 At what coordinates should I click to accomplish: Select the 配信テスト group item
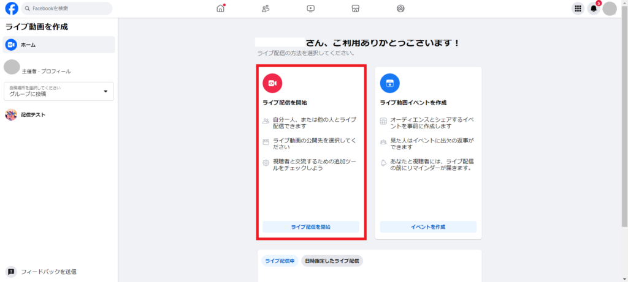pyautogui.click(x=33, y=114)
